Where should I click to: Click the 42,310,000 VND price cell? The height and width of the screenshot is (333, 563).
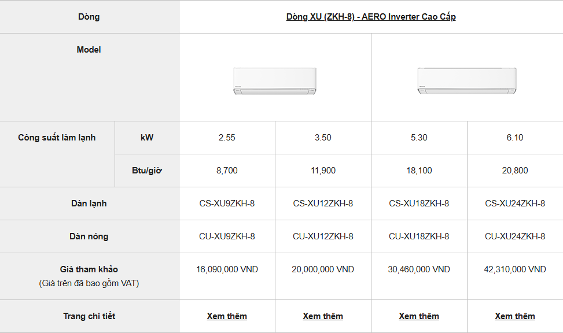coord(515,269)
